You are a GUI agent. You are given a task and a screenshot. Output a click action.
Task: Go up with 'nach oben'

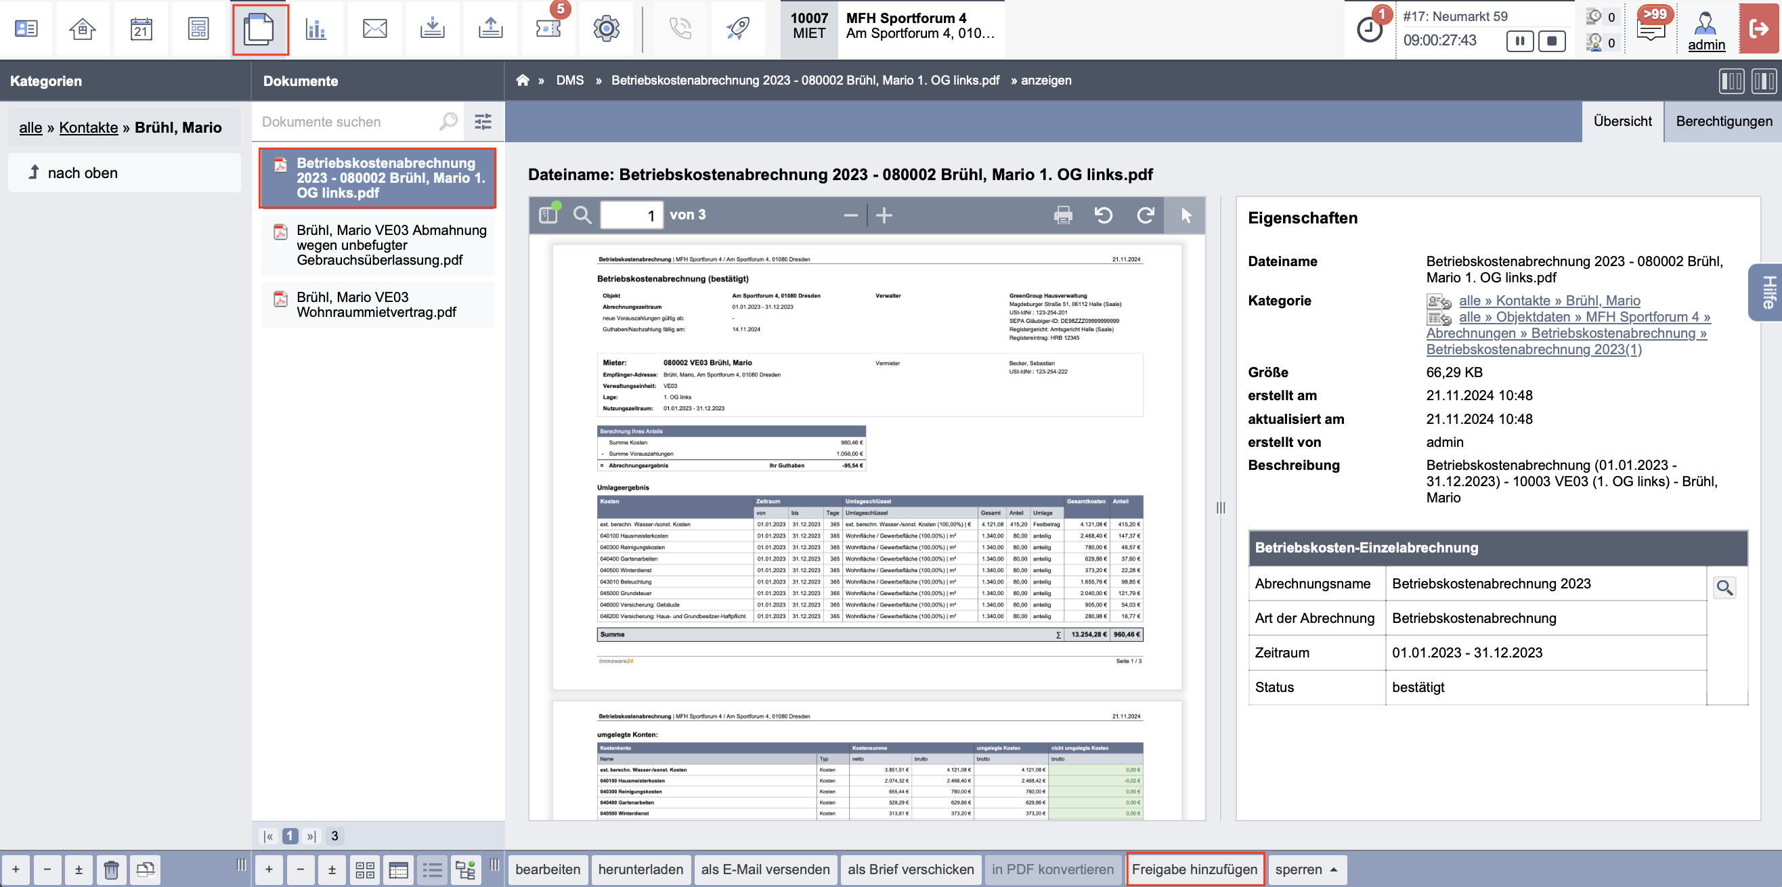pyautogui.click(x=125, y=173)
